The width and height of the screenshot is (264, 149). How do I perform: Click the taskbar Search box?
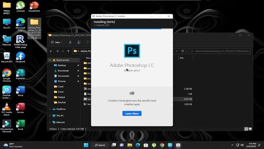100,145
